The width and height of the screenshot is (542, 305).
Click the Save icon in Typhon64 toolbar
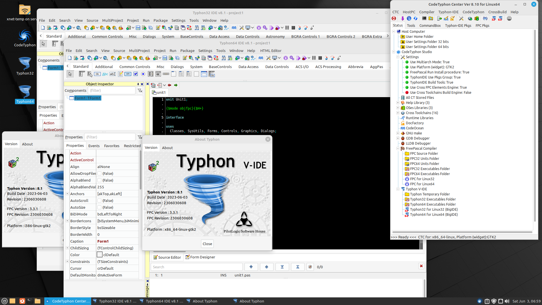click(165, 58)
